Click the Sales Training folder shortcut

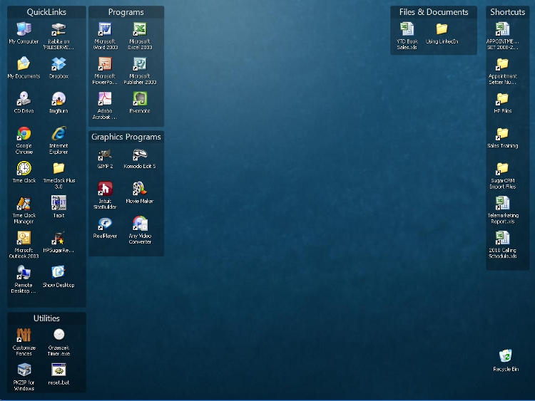coord(502,134)
